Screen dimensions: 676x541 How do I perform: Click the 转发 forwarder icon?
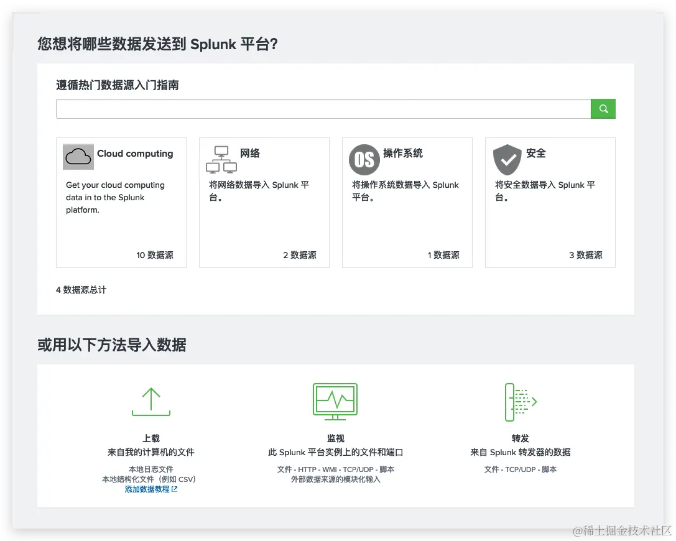point(521,402)
